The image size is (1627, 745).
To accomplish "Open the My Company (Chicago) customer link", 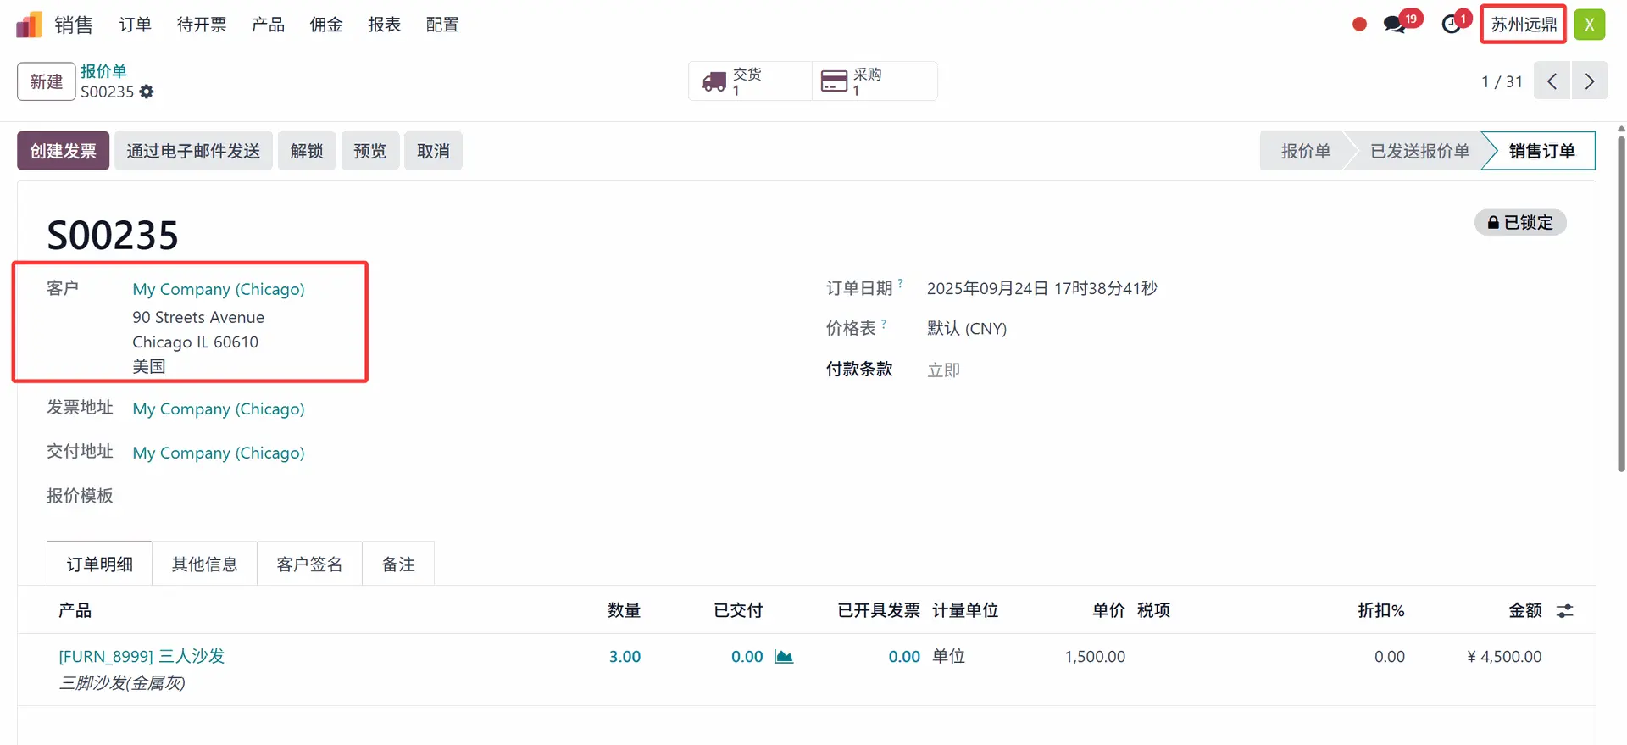I will [x=219, y=289].
